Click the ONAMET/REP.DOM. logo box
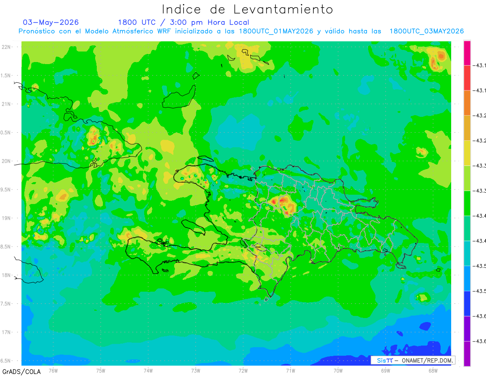 413,360
